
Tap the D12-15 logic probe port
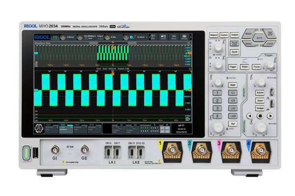click(x=140, y=152)
